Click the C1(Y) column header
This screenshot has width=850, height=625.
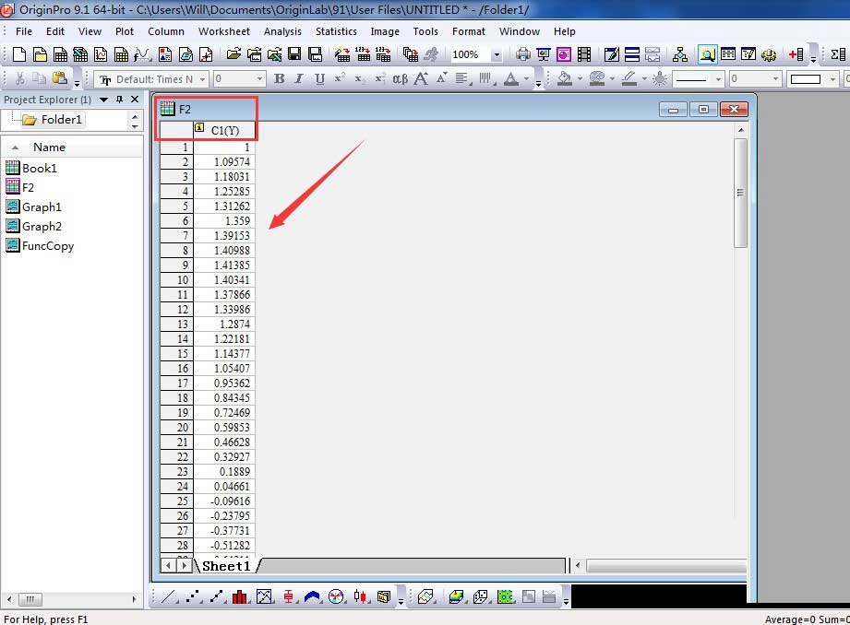pos(224,130)
